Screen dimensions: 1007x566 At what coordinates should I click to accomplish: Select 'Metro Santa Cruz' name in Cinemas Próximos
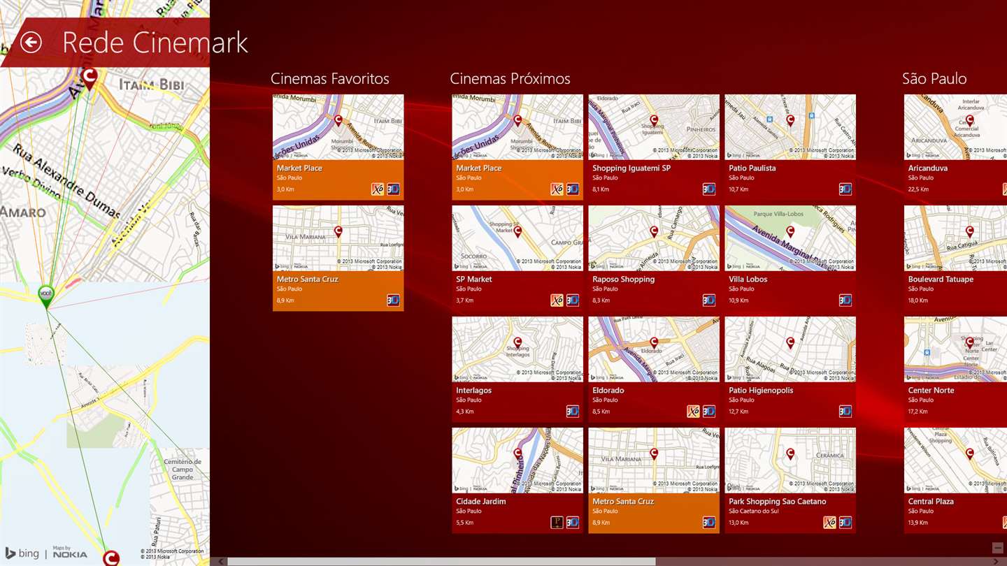[x=623, y=502]
